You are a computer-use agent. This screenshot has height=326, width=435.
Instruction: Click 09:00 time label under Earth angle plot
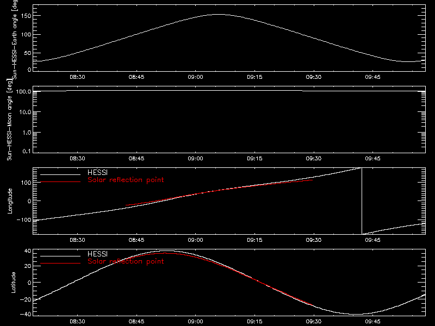point(196,77)
